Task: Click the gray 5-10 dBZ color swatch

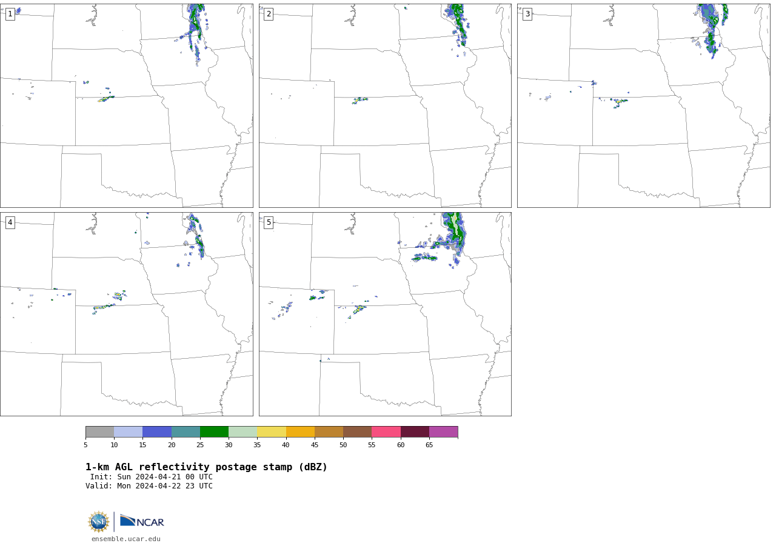Action: [99, 432]
